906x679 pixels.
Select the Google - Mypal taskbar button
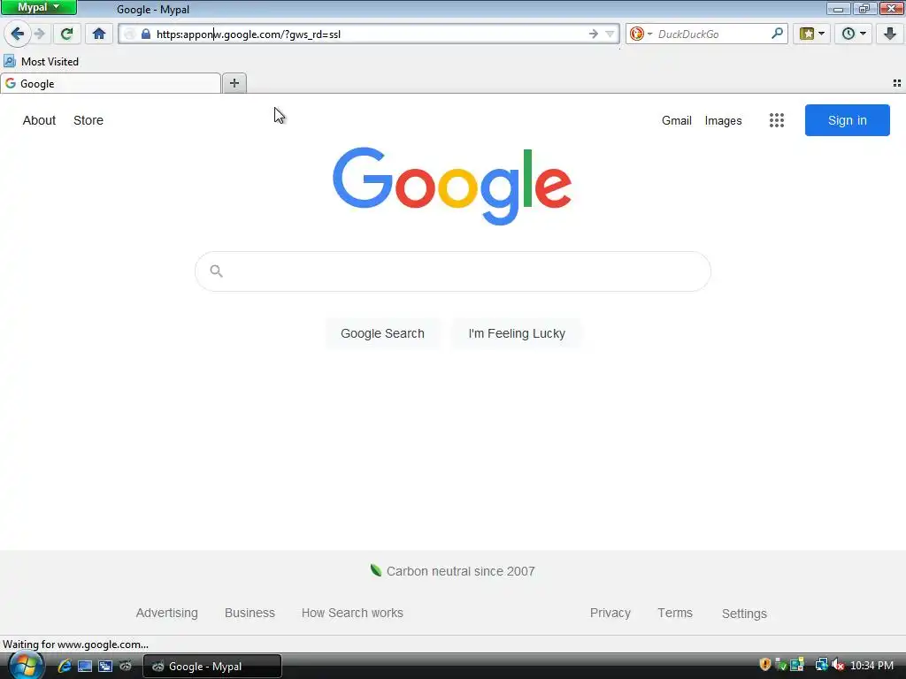212,667
